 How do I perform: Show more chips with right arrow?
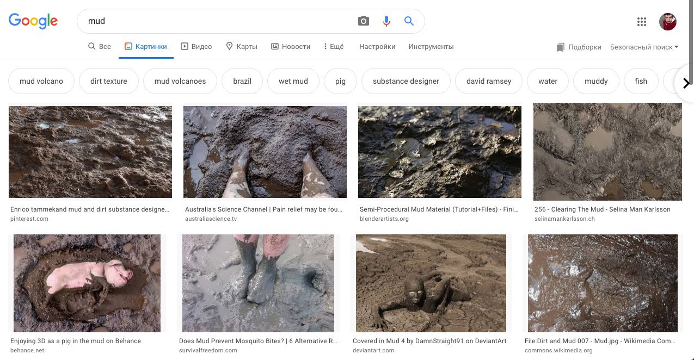(685, 83)
